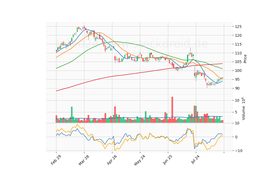Select the 90 price axis value
The height and width of the screenshot is (185, 258).
[237, 88]
